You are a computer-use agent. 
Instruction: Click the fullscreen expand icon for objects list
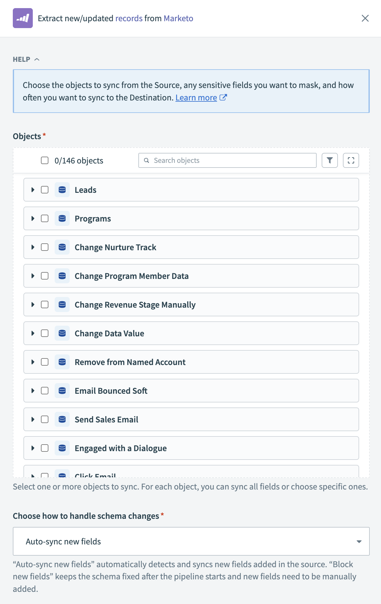pos(351,160)
